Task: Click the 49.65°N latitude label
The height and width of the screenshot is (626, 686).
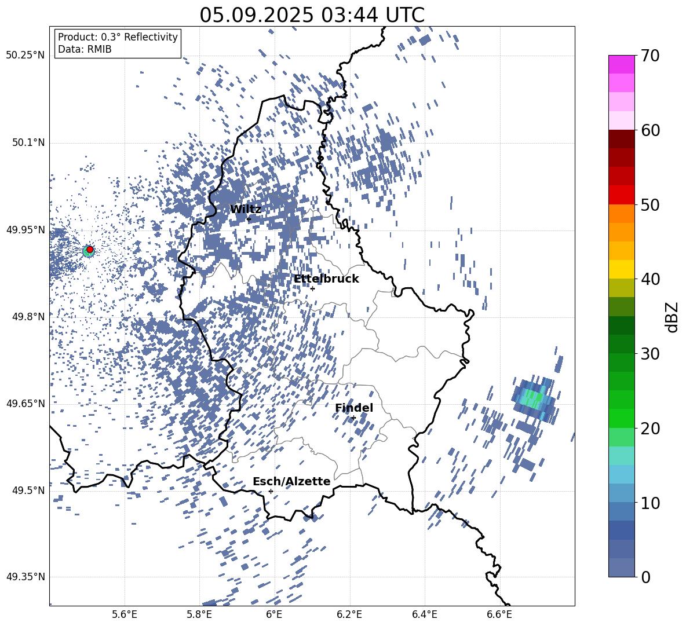Action: (25, 403)
